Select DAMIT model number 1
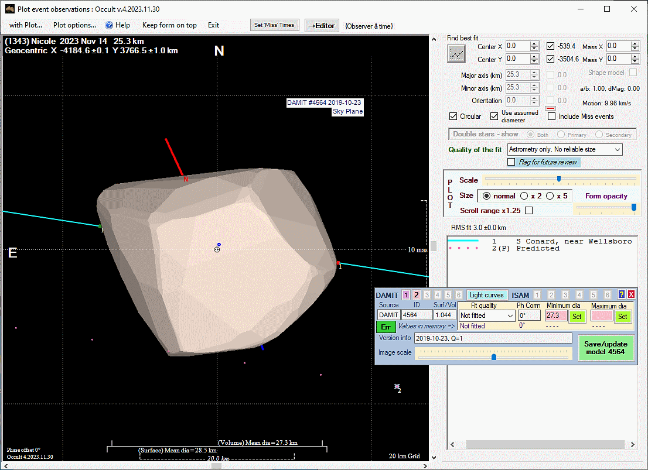 tap(405, 295)
